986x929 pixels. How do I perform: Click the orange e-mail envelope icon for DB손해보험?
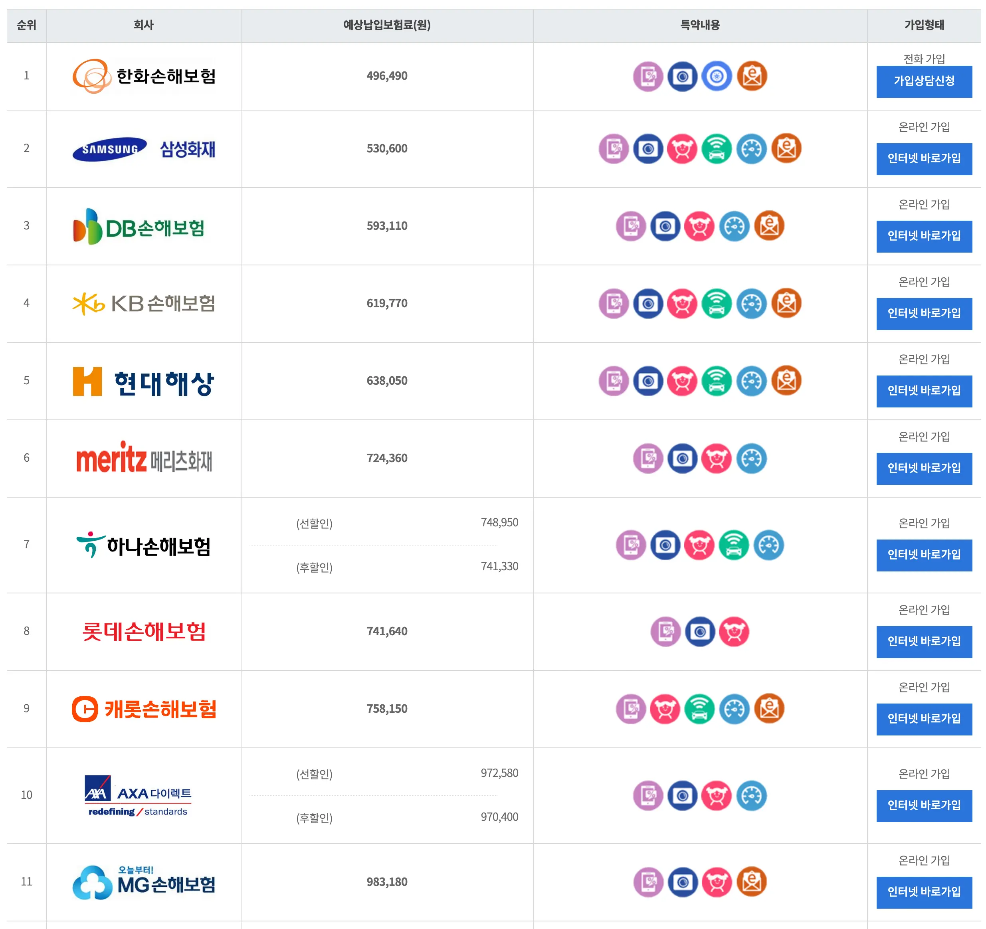tap(769, 226)
